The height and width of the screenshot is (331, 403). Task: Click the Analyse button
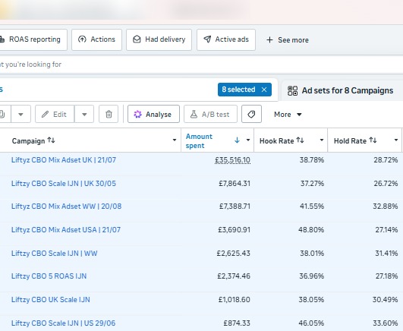pyautogui.click(x=153, y=114)
